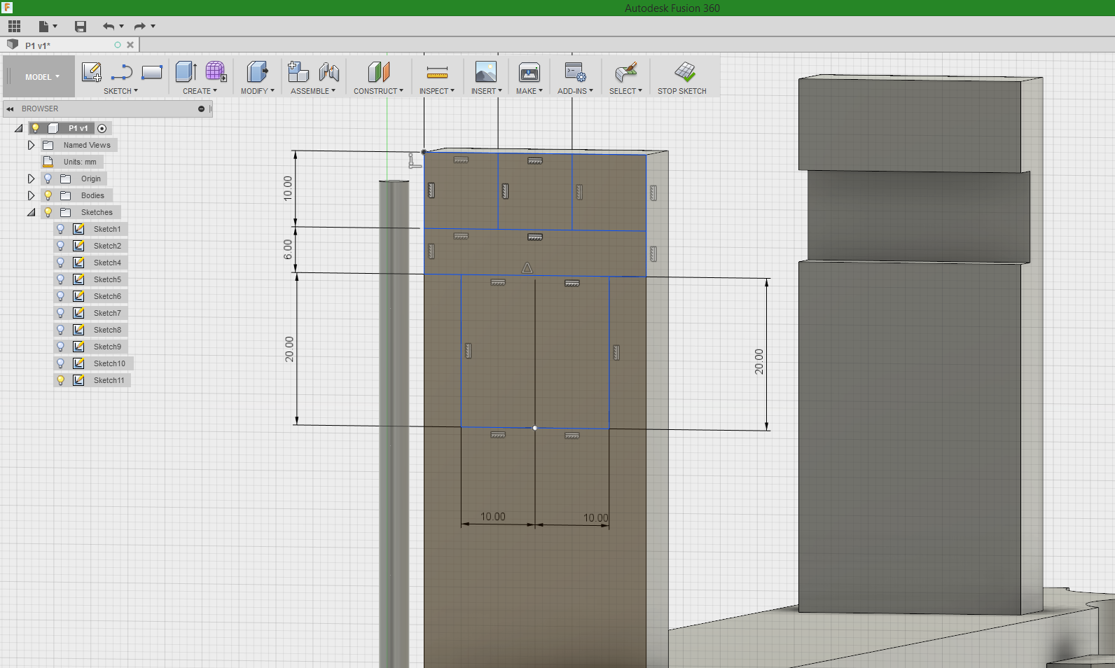Viewport: 1115px width, 668px height.
Task: Toggle visibility of the Origin folder
Action: click(48, 179)
